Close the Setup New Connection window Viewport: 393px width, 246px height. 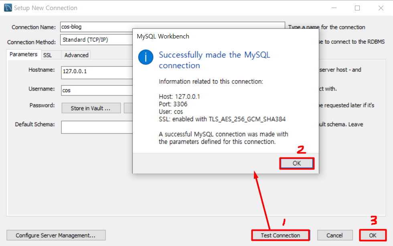tap(381, 8)
